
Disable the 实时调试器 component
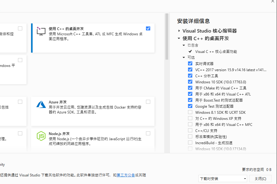[x=190, y=64]
